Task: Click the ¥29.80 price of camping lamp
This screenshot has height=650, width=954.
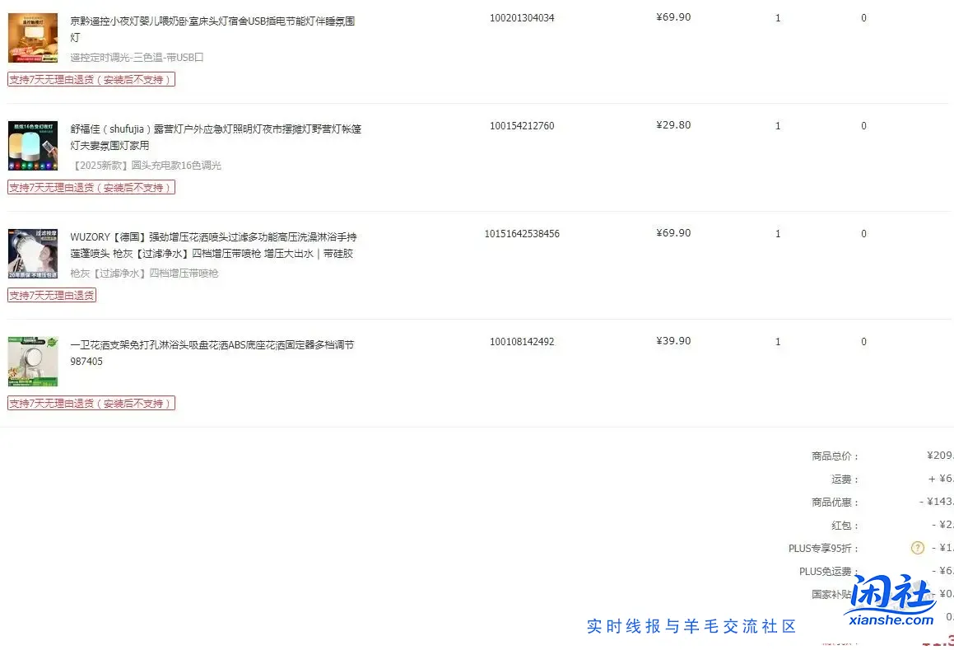Action: 673,124
